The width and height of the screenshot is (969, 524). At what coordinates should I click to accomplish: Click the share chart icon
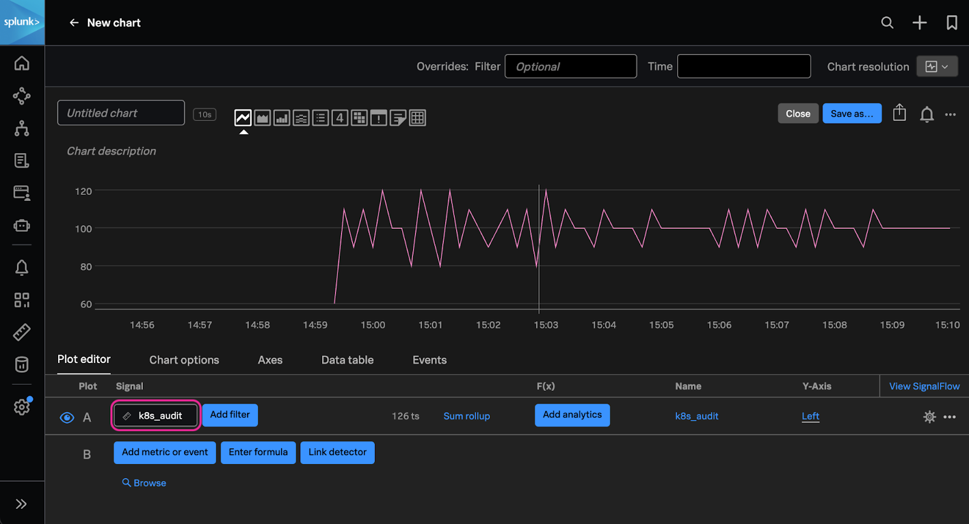coord(899,113)
